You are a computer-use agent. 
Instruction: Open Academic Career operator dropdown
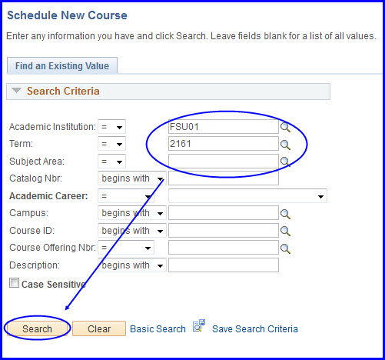pos(126,196)
